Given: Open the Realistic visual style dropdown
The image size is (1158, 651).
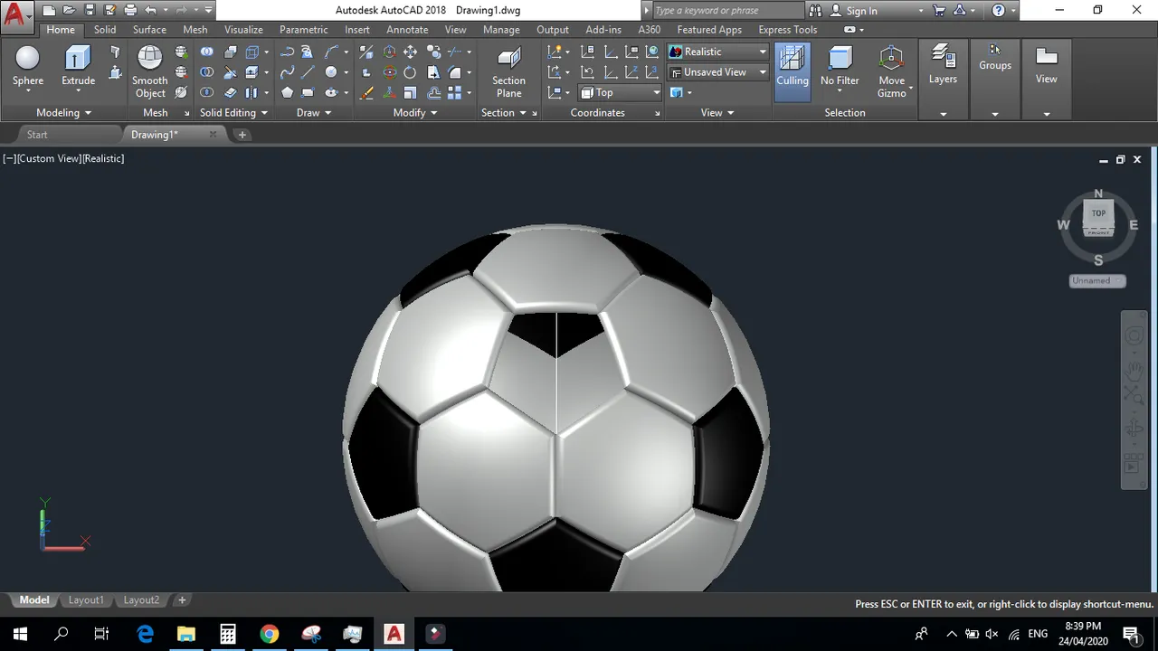Looking at the screenshot, I should pos(718,52).
